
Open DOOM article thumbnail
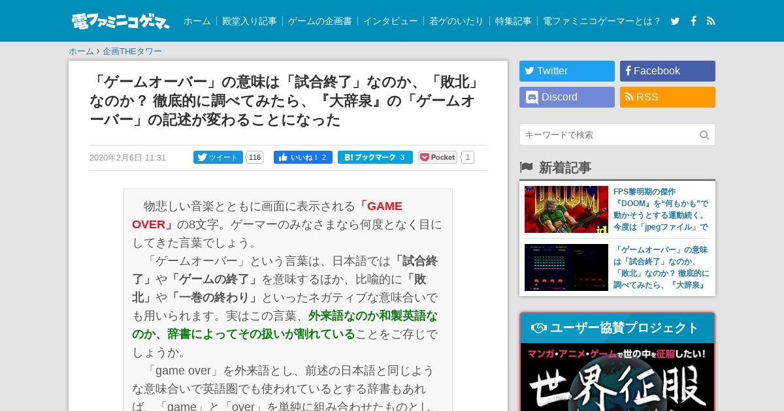[x=566, y=209]
